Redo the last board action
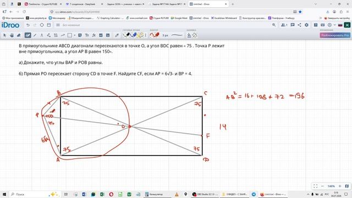The height and width of the screenshot is (198, 352). tap(35, 25)
